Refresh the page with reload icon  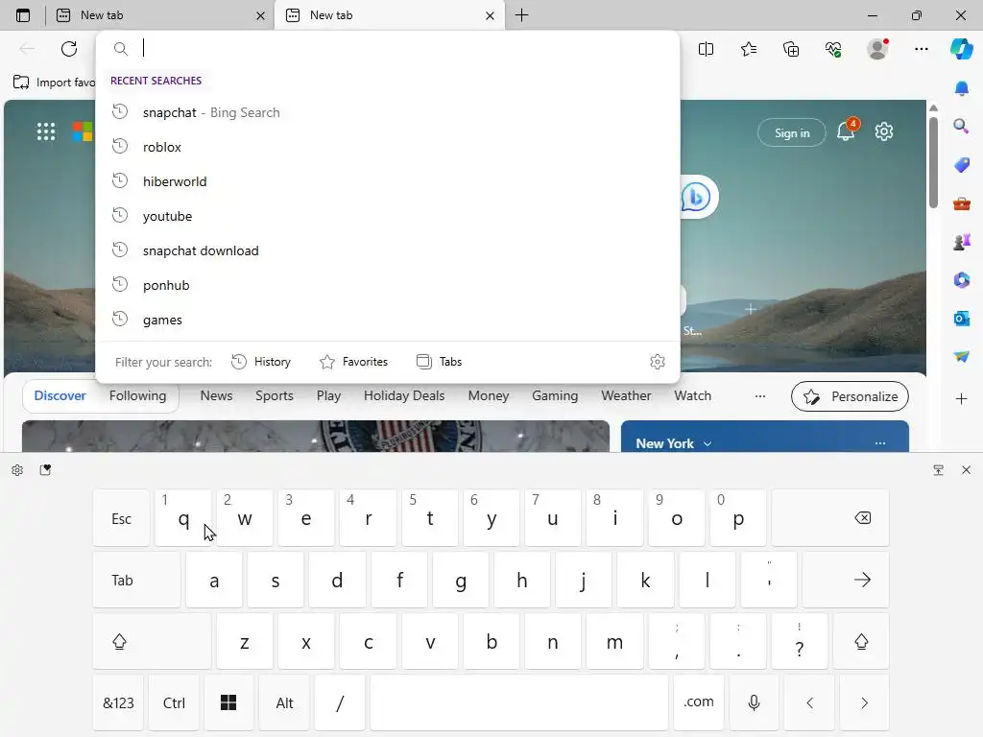(x=69, y=49)
